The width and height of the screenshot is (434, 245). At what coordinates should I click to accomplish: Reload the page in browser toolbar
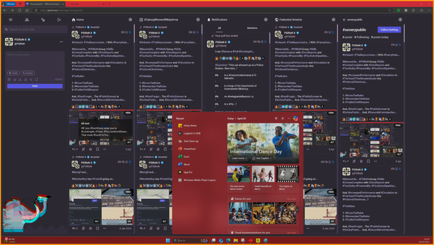click(x=20, y=10)
